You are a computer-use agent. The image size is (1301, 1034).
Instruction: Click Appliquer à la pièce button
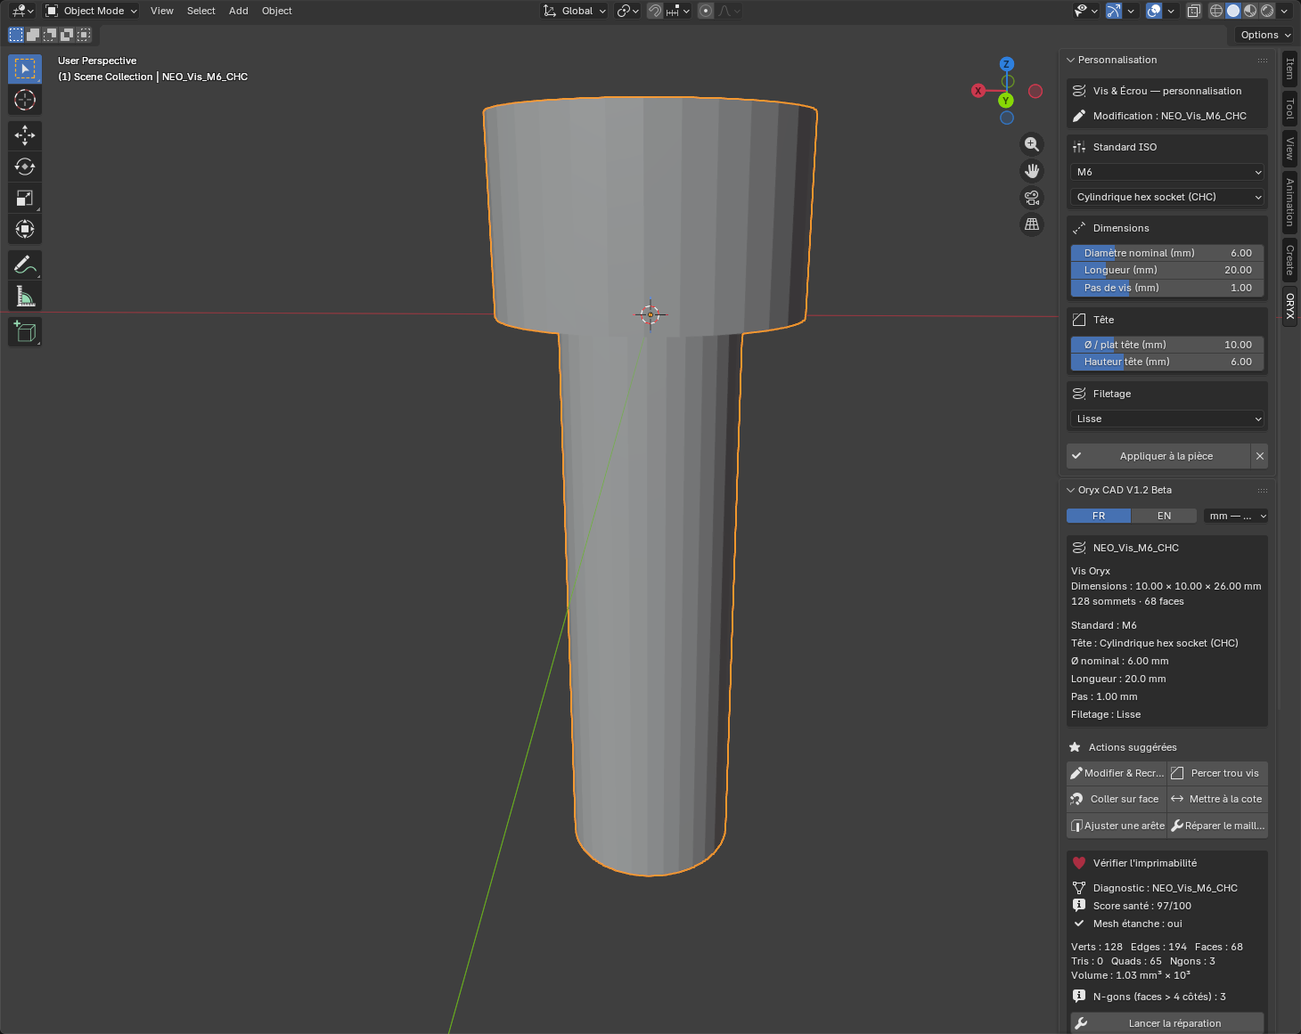[1158, 456]
